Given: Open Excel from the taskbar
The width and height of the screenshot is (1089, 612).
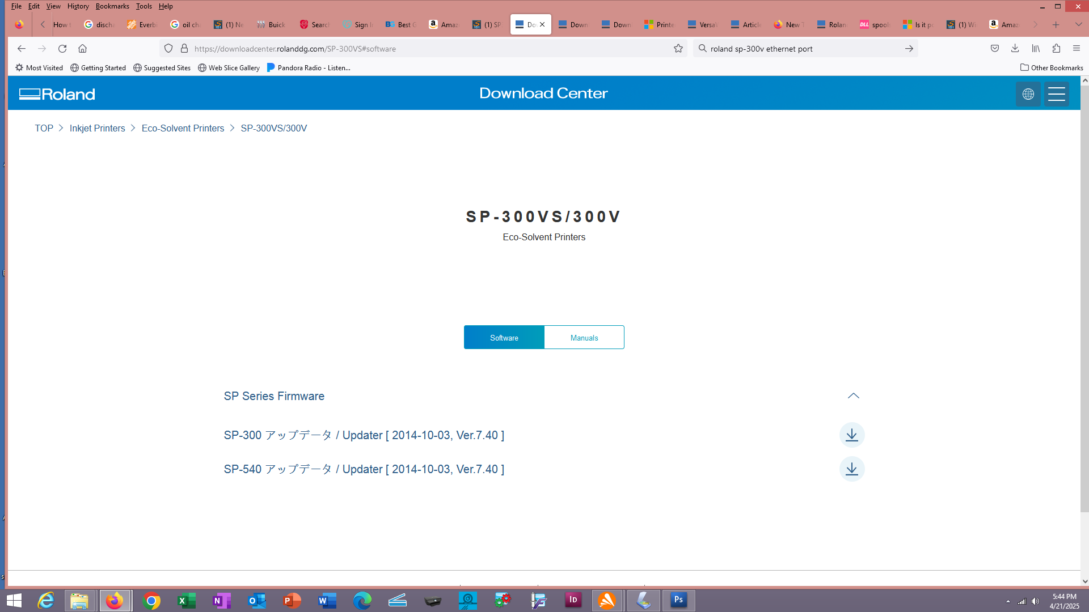Looking at the screenshot, I should (186, 601).
